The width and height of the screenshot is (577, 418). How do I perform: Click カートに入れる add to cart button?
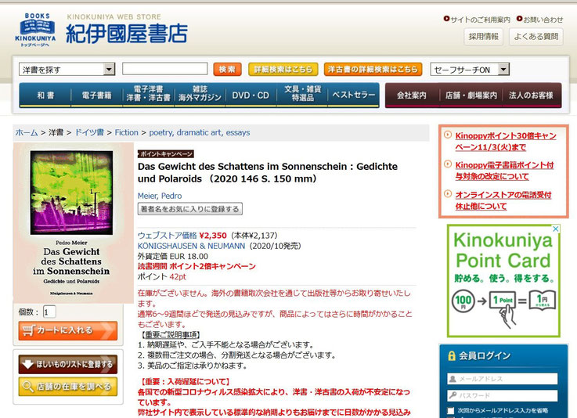67,330
